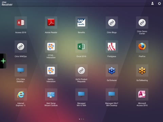Screen dimensions: 163x122
Task: Go to the second page dot
Action: click(x=81, y=119)
